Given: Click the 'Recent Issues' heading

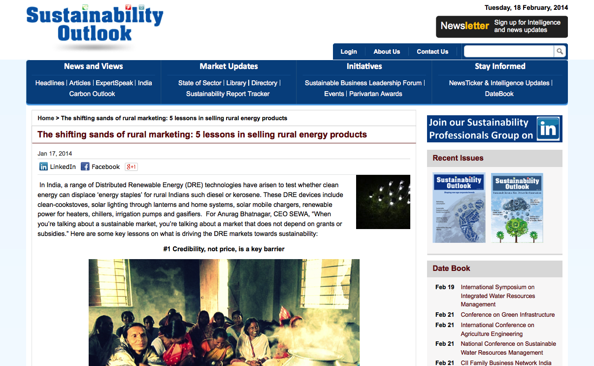Looking at the screenshot, I should (458, 158).
